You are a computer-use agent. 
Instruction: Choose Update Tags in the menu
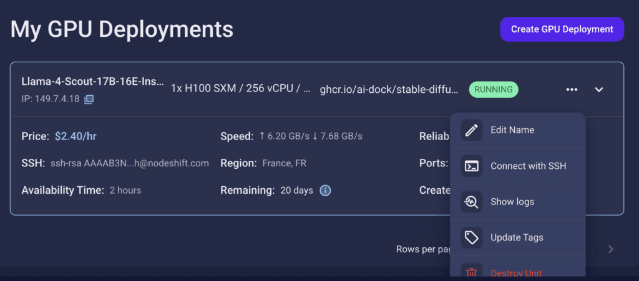517,237
